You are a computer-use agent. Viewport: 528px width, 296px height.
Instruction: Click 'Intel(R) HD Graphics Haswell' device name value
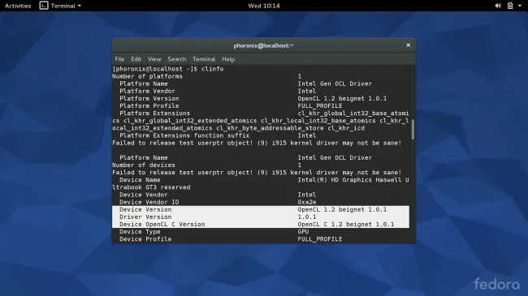click(x=353, y=180)
